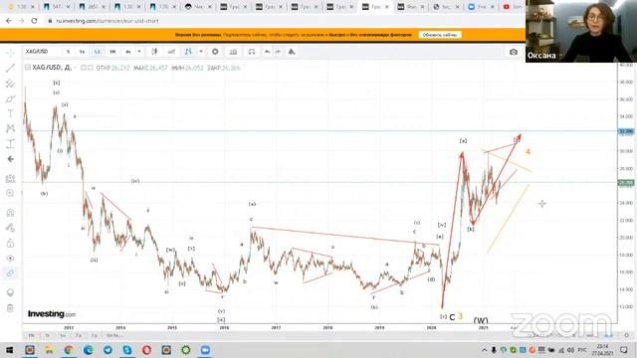Screen dimensions: 637x358
Task: Open the Windows Start menu
Action: click(x=9, y=350)
